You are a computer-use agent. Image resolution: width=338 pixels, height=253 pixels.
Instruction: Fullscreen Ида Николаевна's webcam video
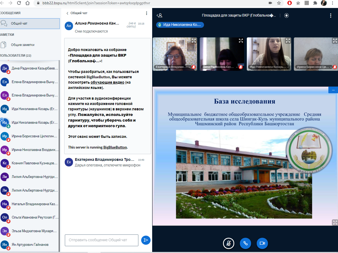[288, 41]
